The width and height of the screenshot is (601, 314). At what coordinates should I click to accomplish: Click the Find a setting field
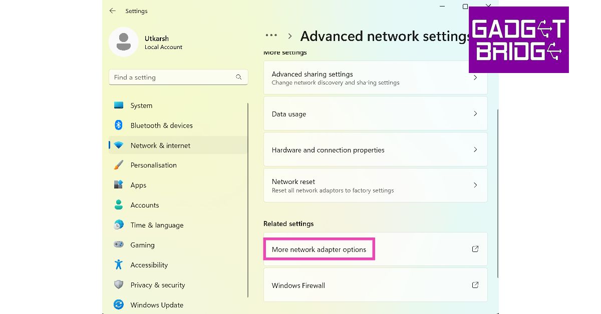(173, 77)
